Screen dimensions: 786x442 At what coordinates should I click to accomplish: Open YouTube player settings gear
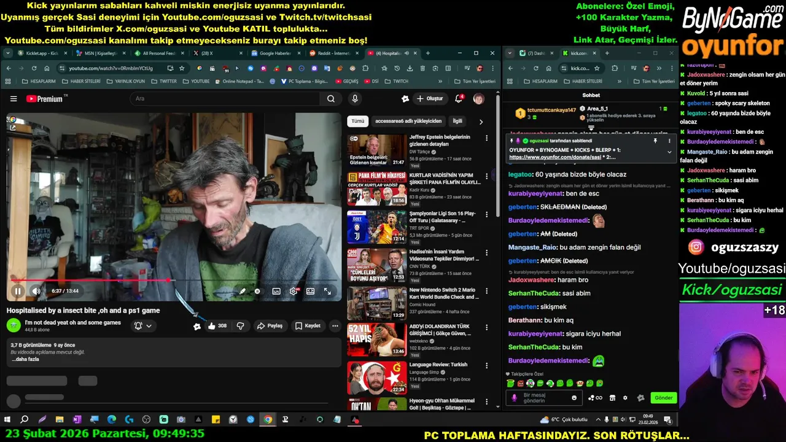coord(294,291)
